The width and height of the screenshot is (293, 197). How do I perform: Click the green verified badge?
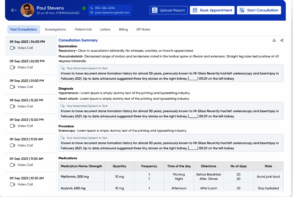[x=84, y=8]
